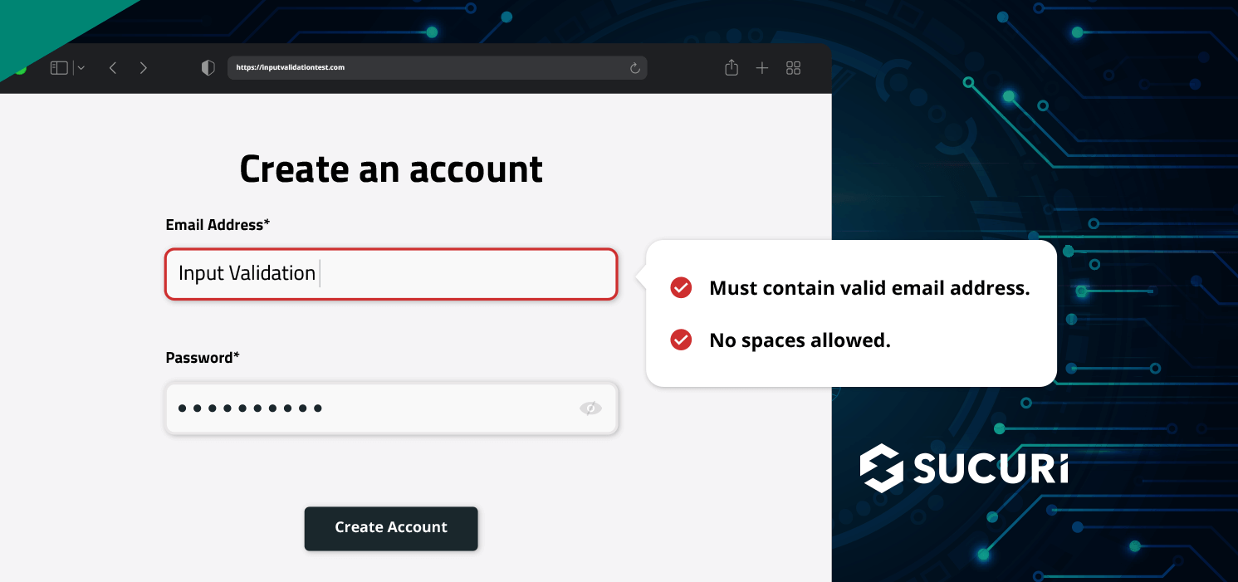The height and width of the screenshot is (582, 1238).
Task: Click the red check beside 'No spaces allowed'
Action: 680,340
